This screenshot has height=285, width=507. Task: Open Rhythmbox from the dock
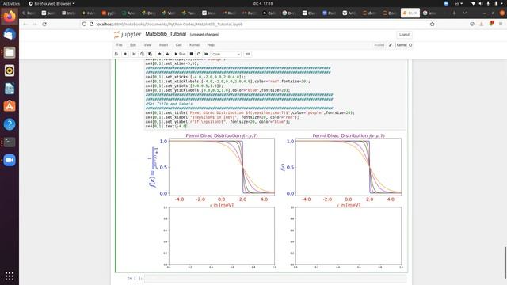tap(10, 70)
